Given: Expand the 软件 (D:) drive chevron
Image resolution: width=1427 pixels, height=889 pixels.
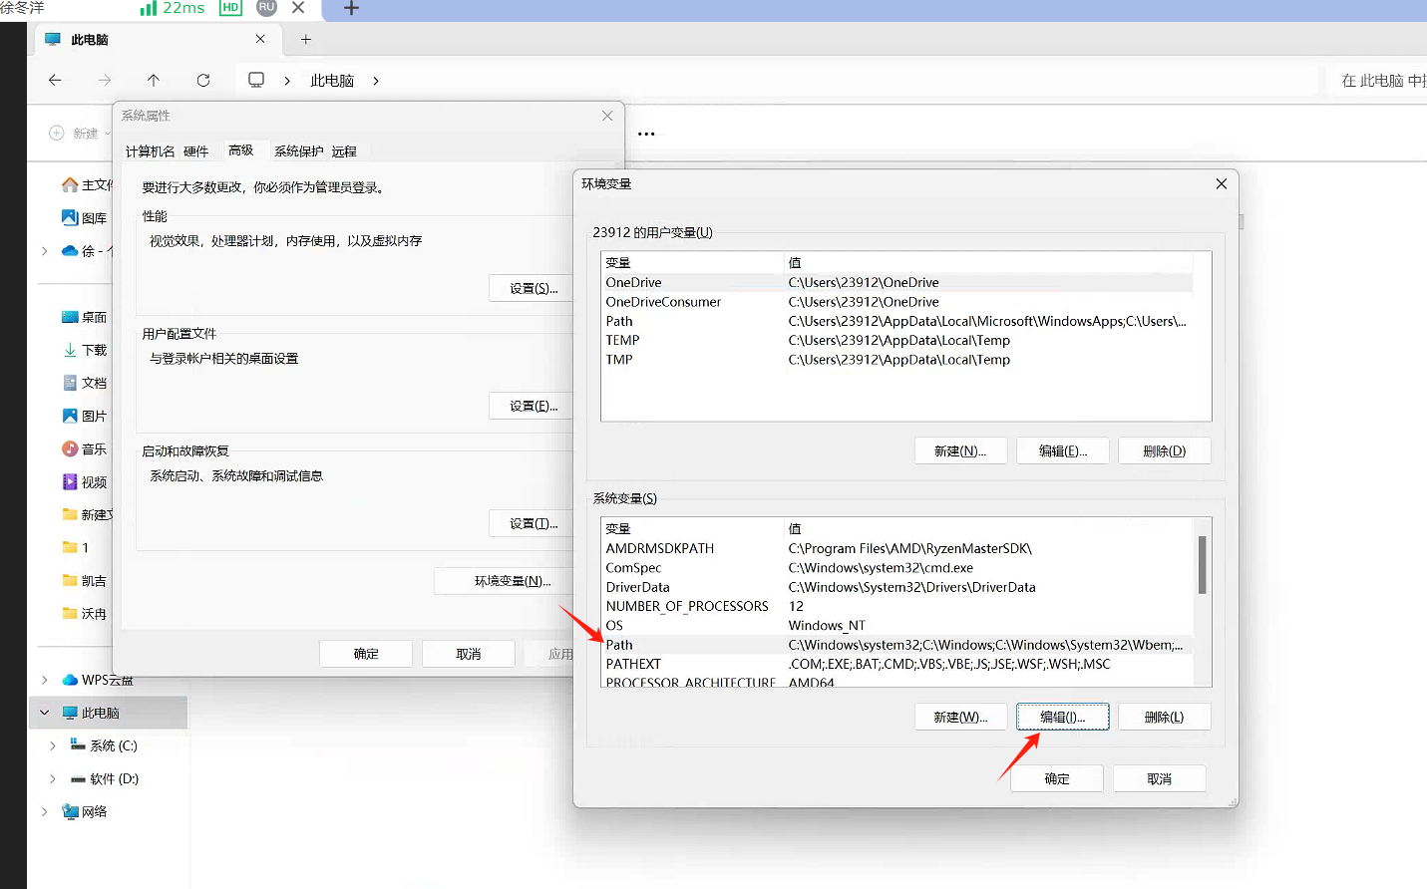Looking at the screenshot, I should [x=53, y=778].
